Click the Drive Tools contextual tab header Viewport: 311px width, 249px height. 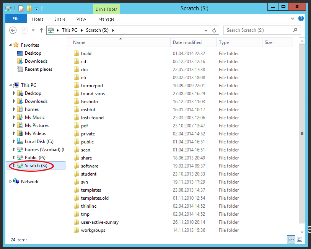(x=106, y=9)
